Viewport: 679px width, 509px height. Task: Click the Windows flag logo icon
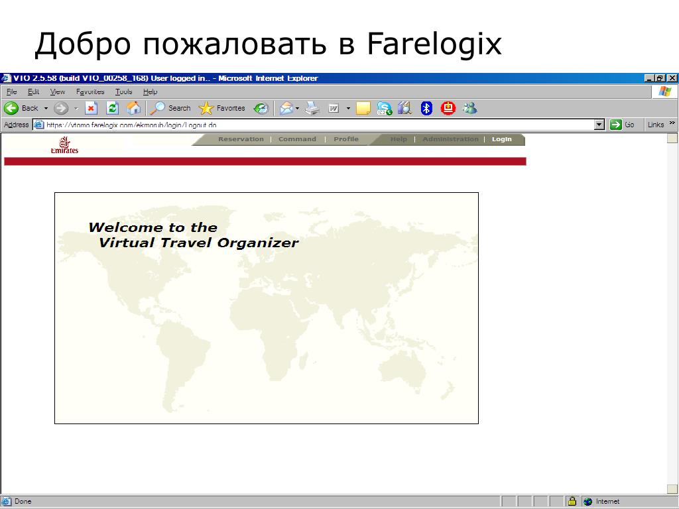pyautogui.click(x=664, y=91)
